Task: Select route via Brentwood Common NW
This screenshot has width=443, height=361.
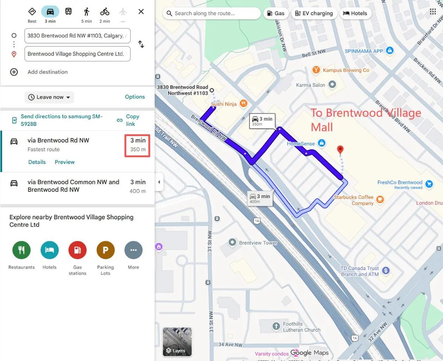Action: [x=77, y=186]
